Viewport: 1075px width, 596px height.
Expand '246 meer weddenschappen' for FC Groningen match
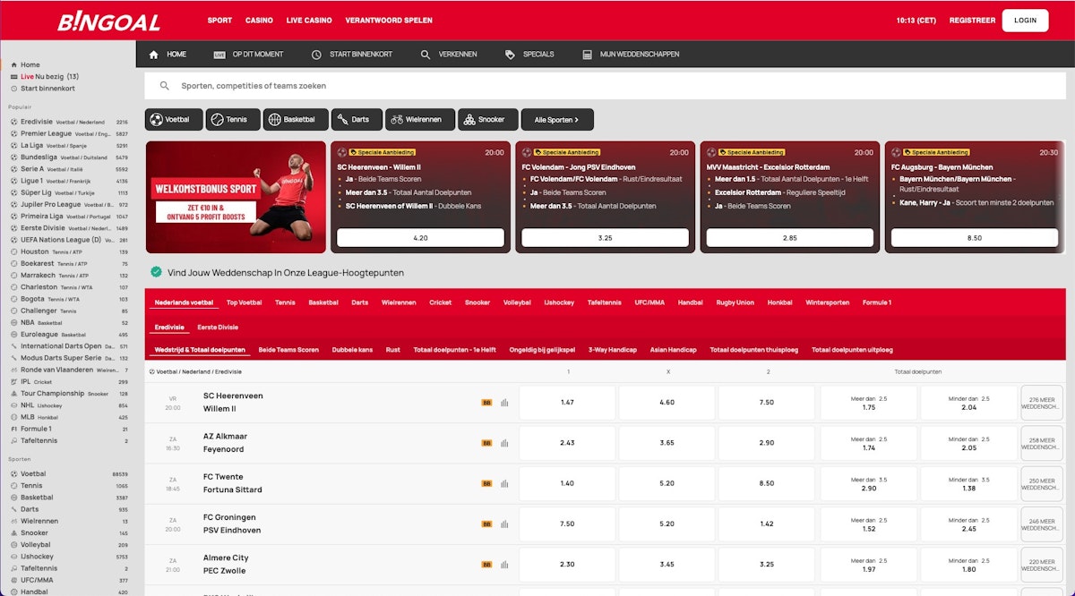pyautogui.click(x=1042, y=524)
